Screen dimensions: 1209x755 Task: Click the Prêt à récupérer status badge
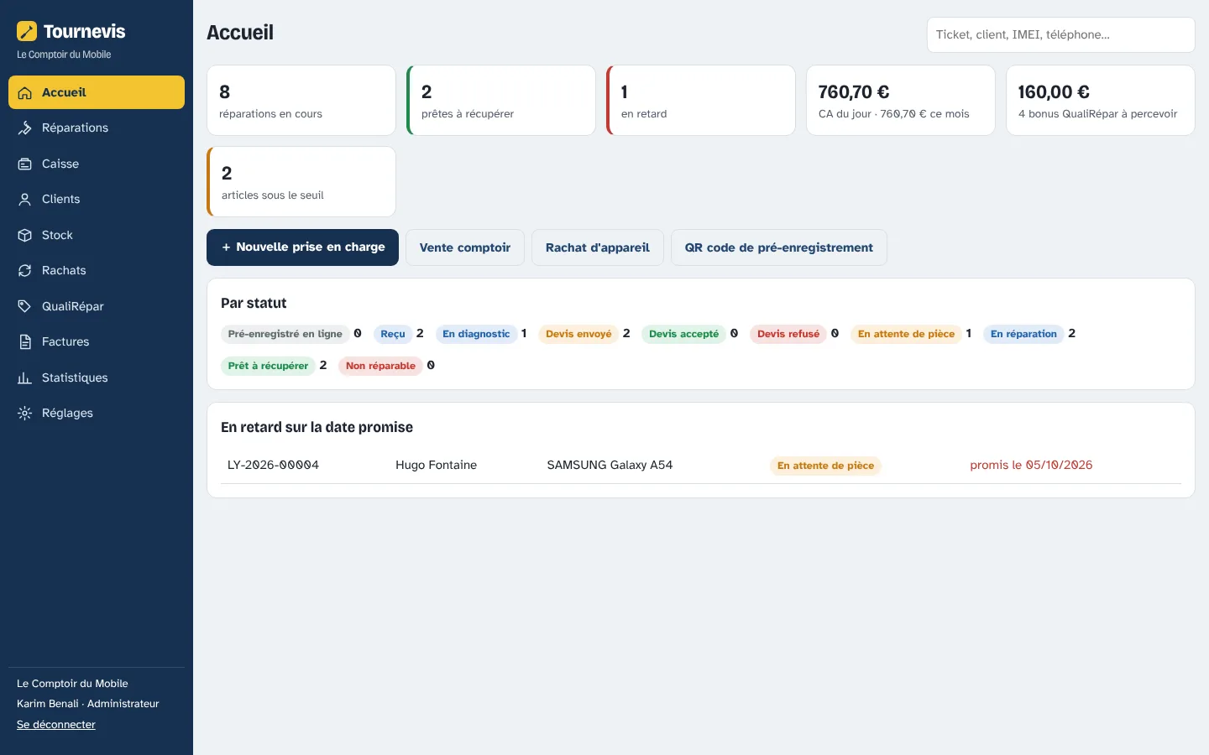tap(268, 366)
